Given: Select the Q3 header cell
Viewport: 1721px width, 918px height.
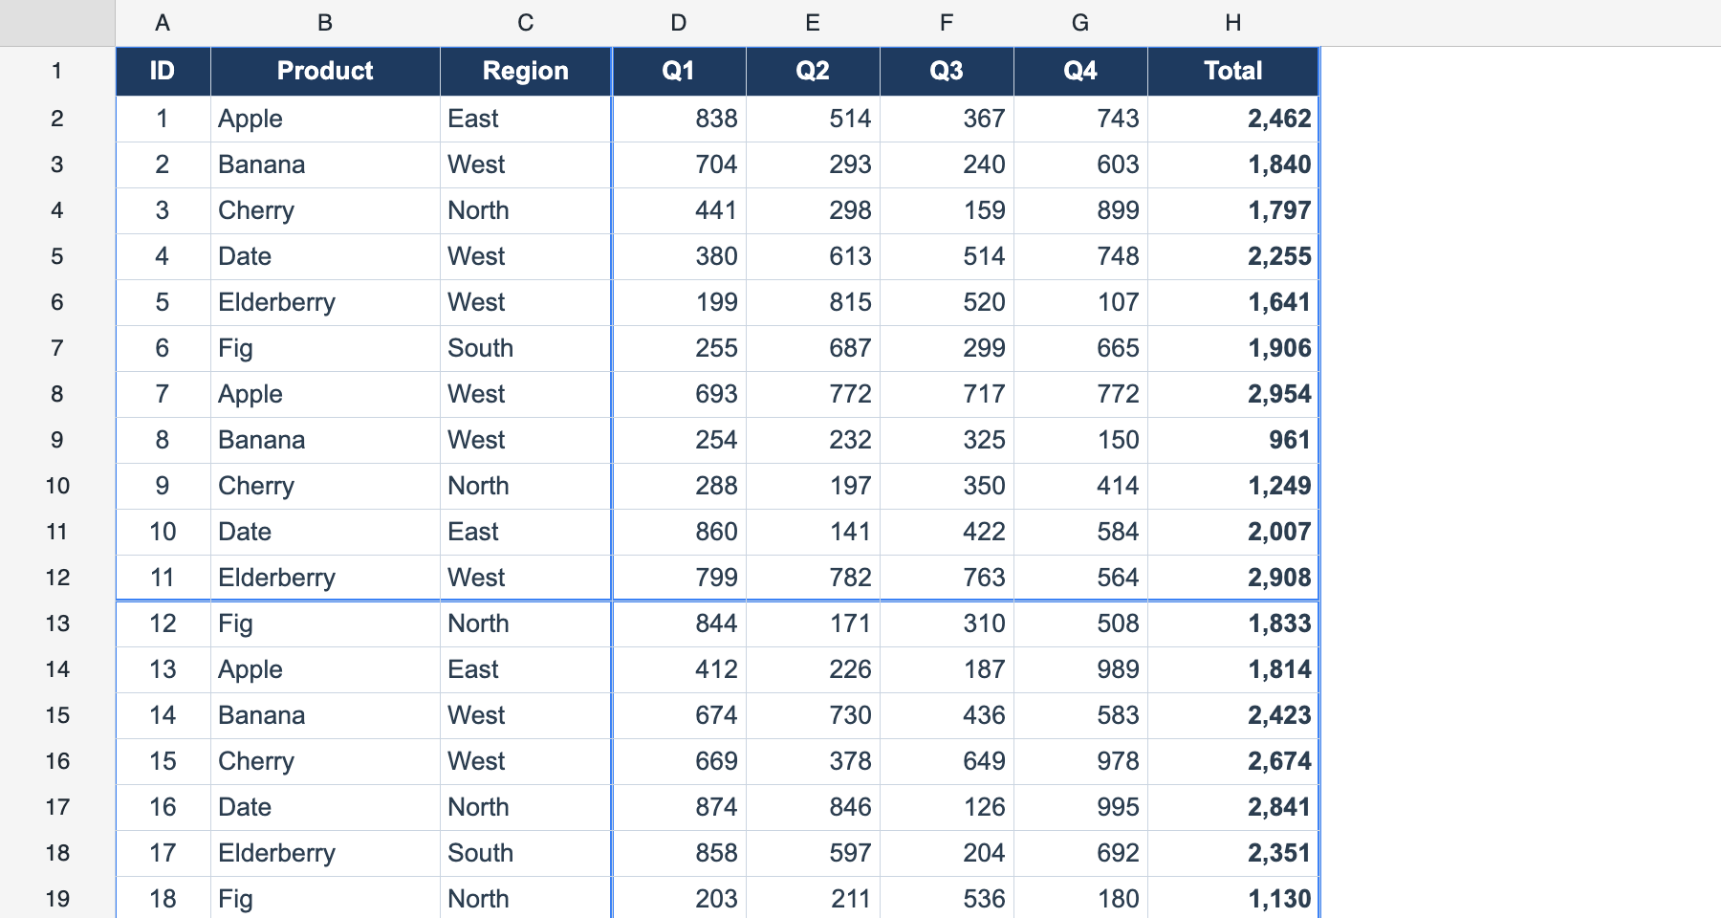Looking at the screenshot, I should (x=947, y=71).
